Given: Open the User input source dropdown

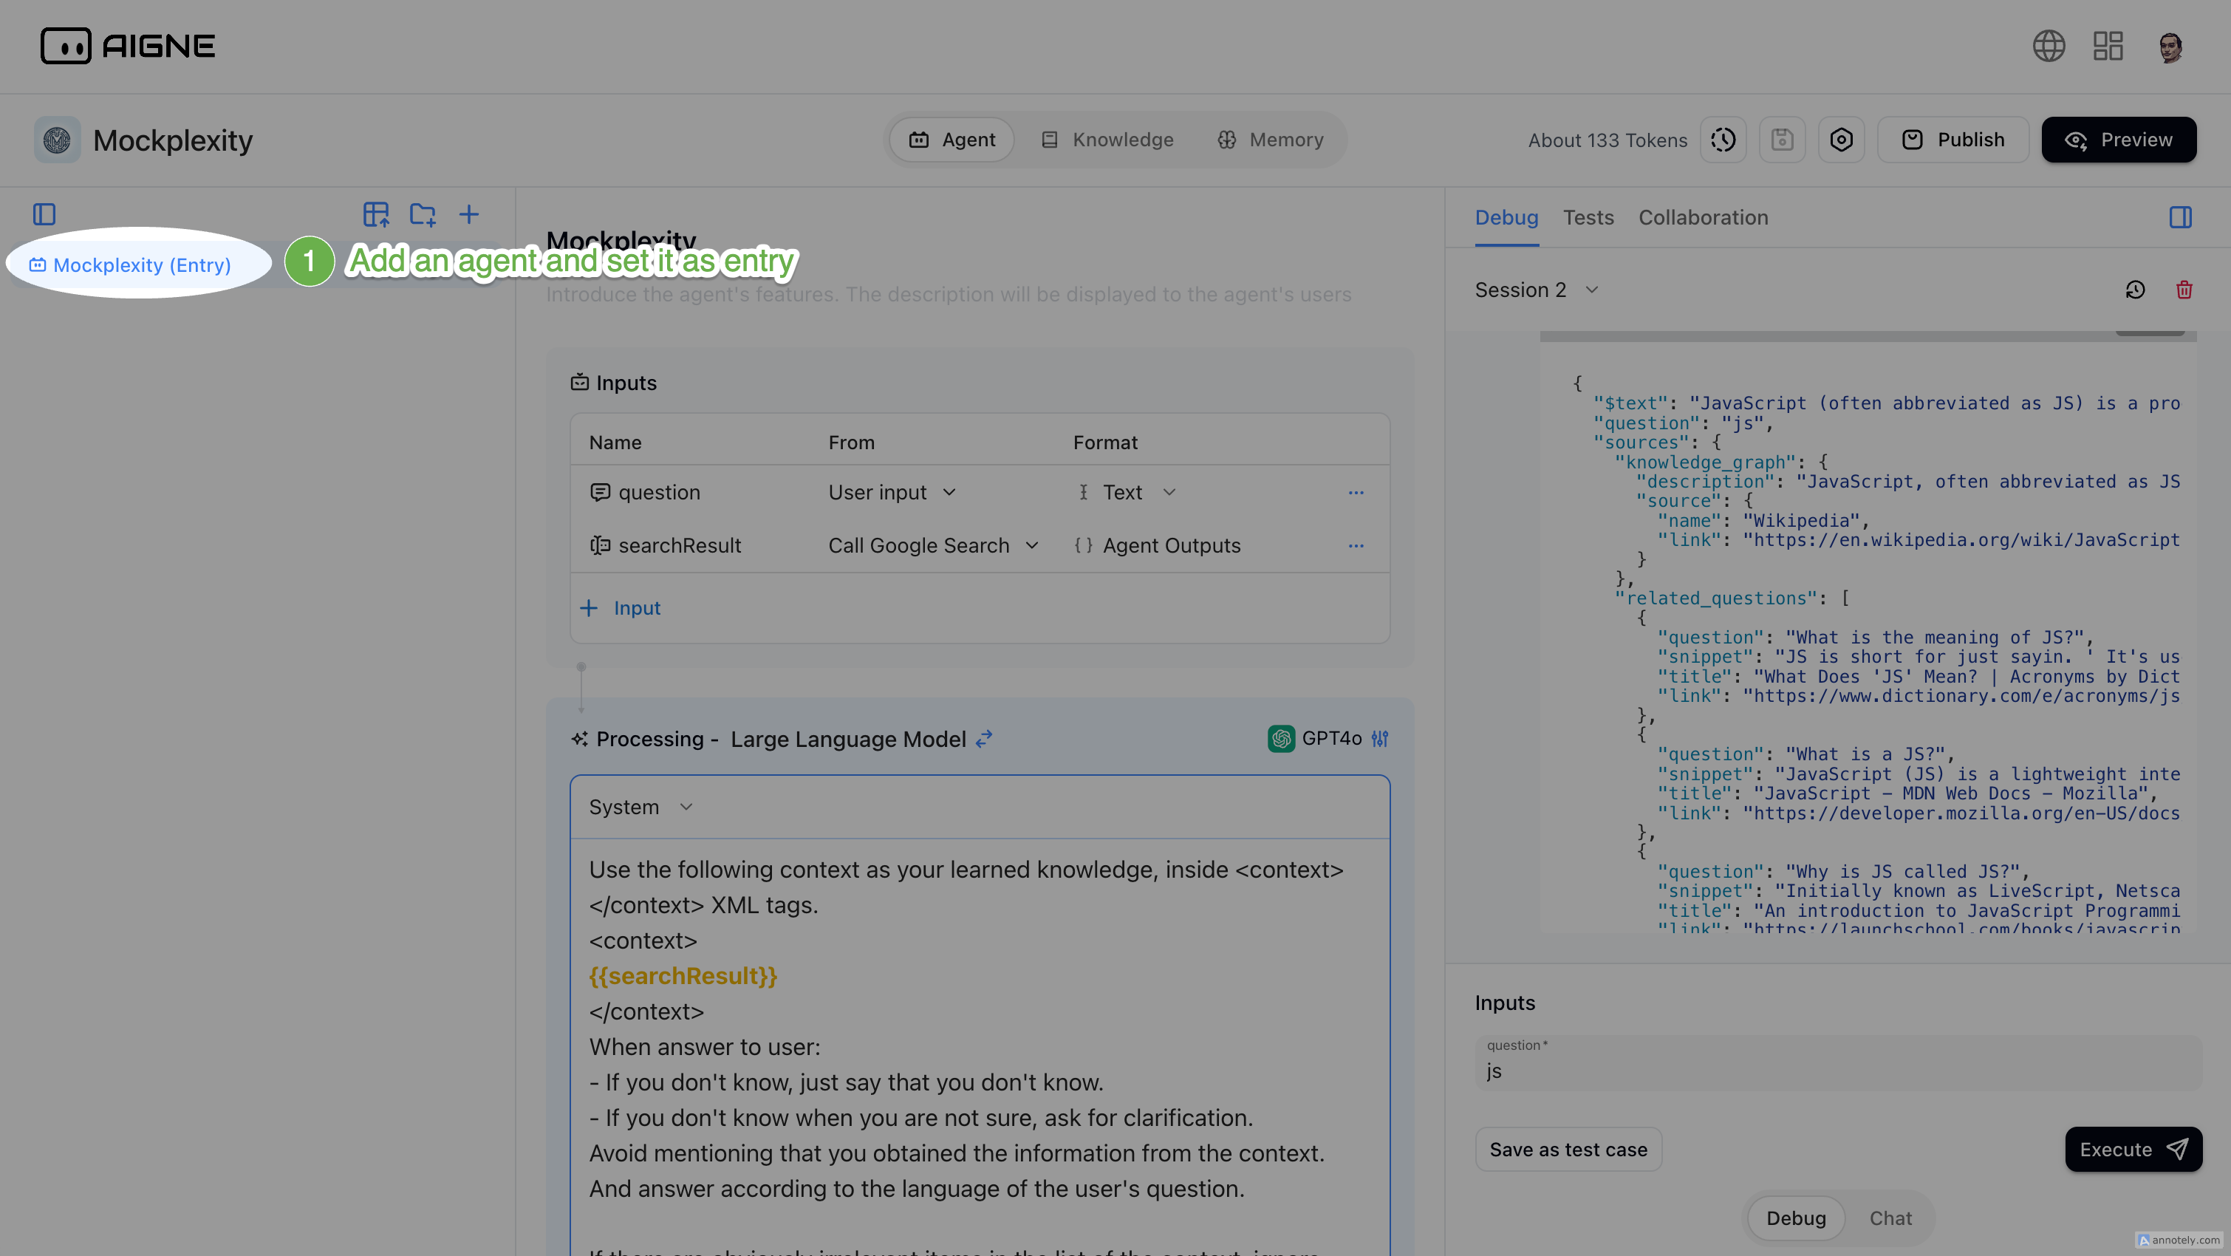Looking at the screenshot, I should 891,492.
